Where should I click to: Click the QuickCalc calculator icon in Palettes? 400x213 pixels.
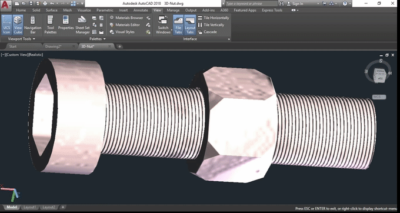[x=101, y=25]
